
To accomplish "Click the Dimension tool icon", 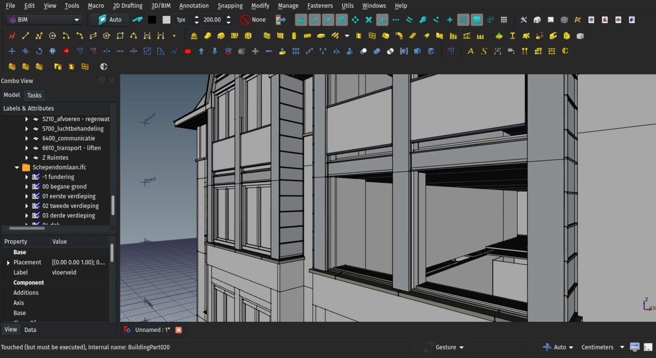I will pos(497,51).
